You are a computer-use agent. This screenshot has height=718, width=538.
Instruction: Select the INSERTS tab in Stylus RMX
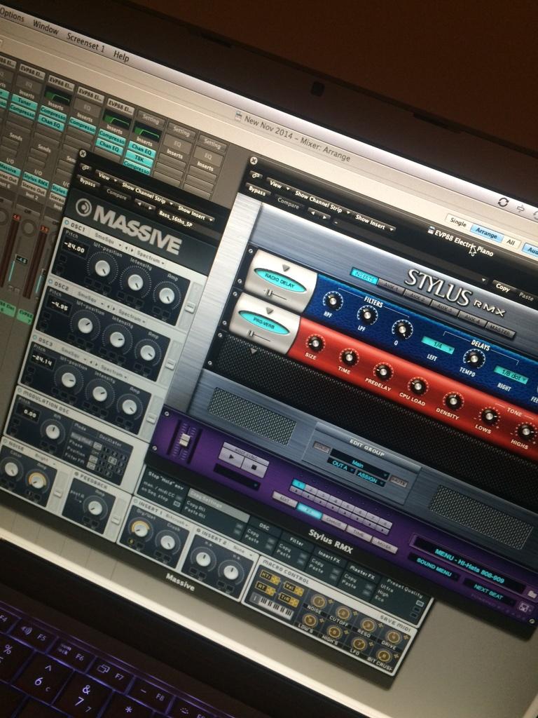(364, 276)
